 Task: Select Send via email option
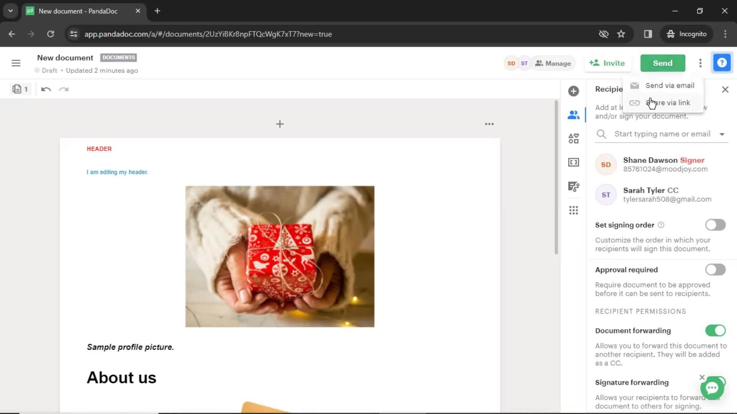(x=670, y=85)
